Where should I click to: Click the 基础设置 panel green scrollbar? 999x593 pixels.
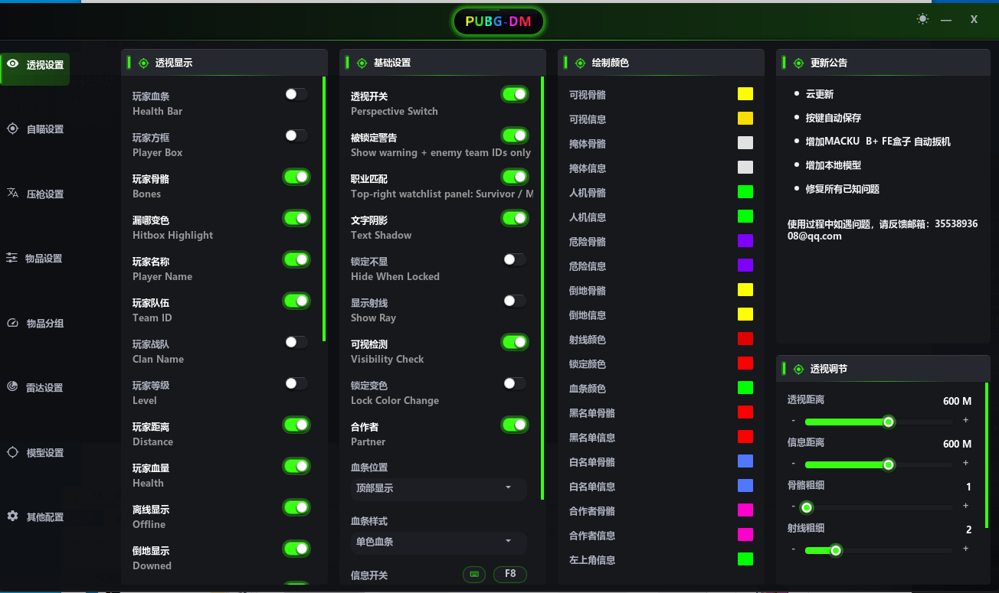tap(542, 288)
